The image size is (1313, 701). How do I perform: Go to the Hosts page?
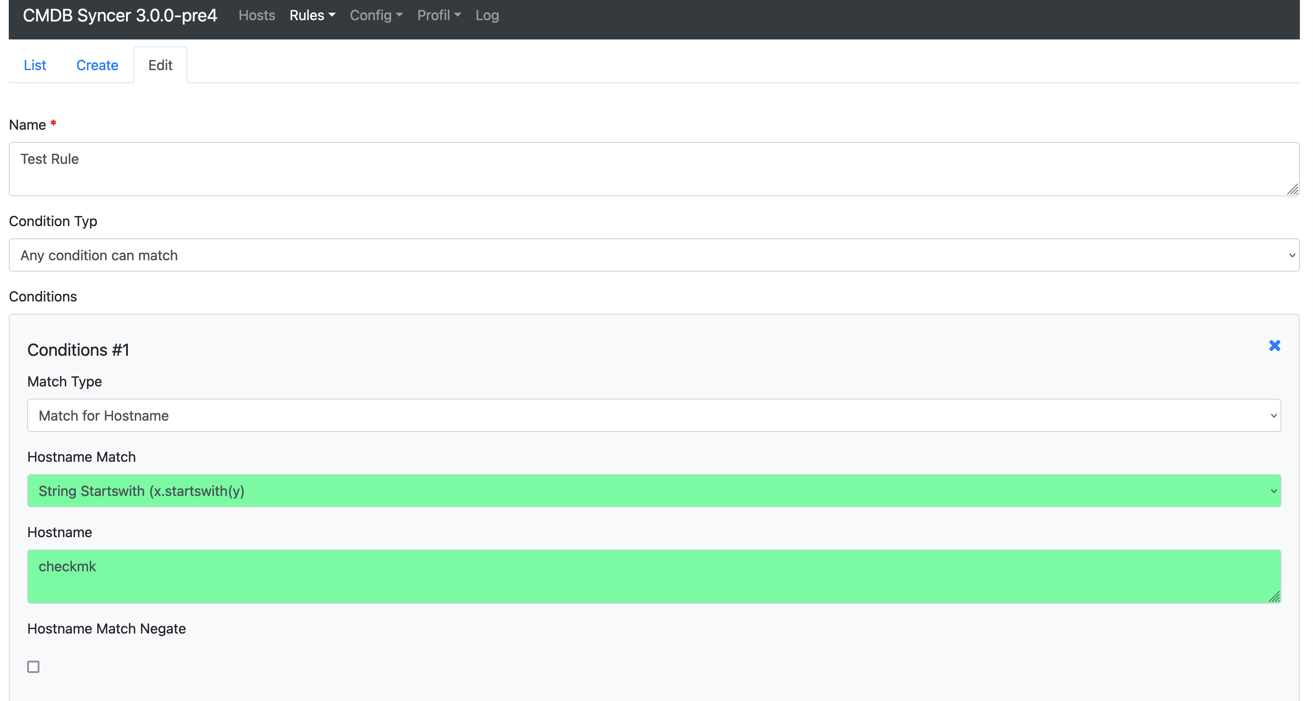(x=257, y=15)
